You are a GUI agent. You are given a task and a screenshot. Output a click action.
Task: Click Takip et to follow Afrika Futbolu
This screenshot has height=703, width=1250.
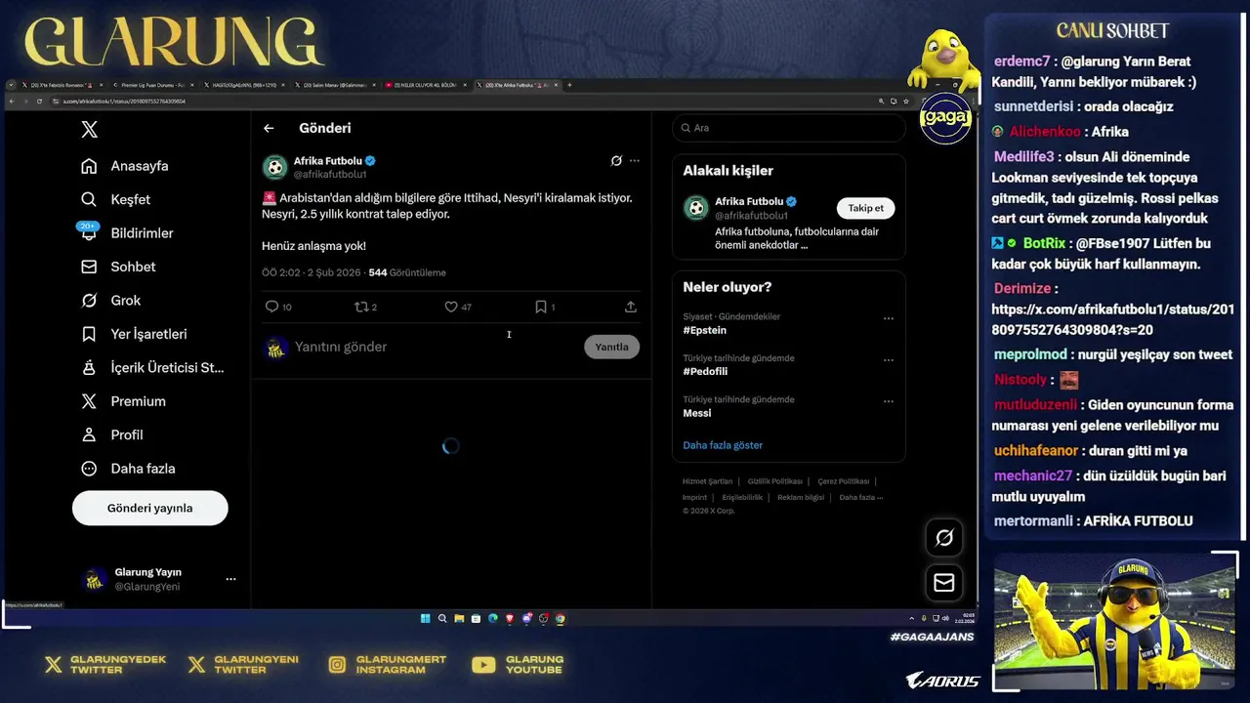pyautogui.click(x=865, y=208)
